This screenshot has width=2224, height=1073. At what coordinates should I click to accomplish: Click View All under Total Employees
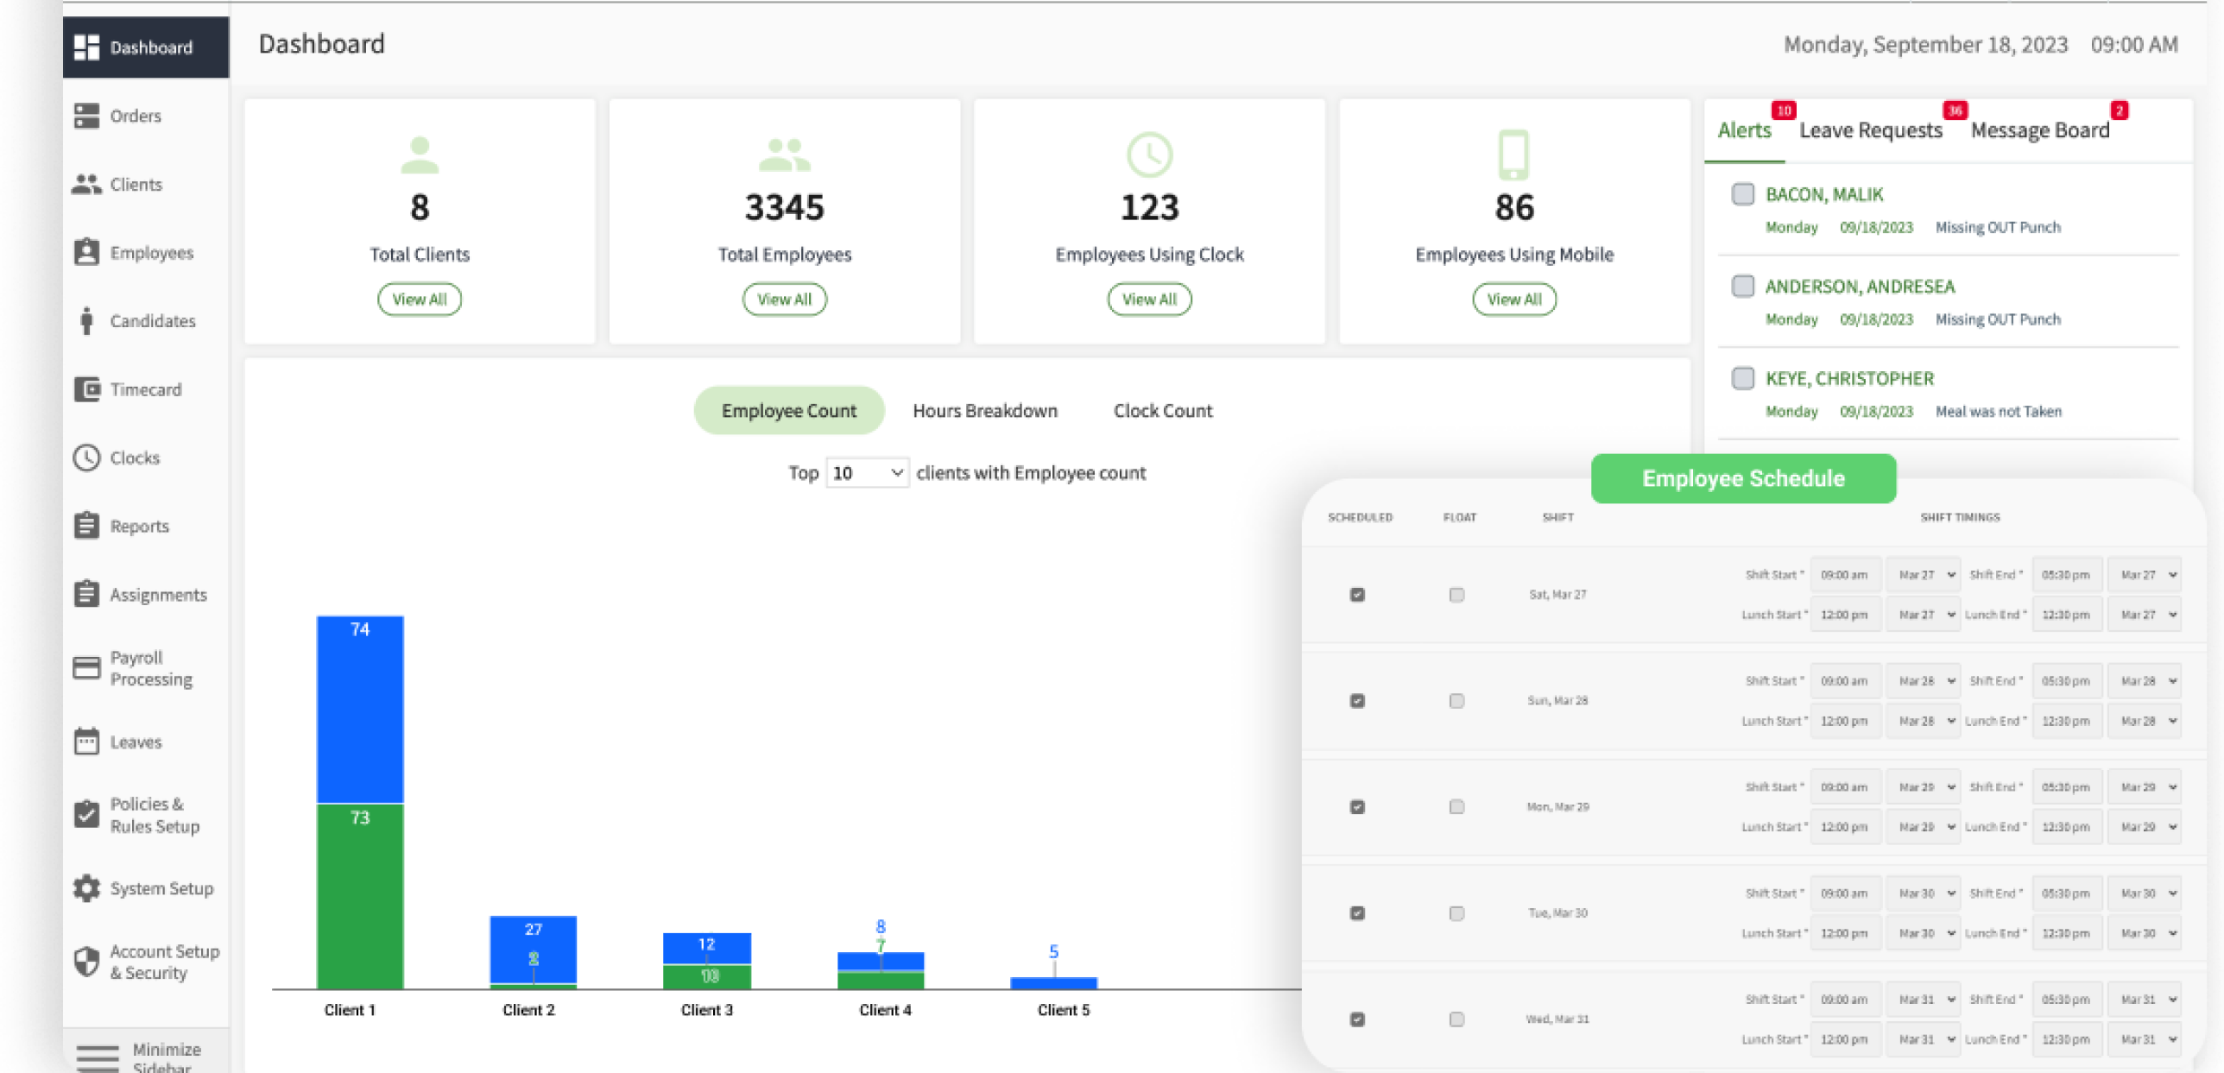point(784,300)
